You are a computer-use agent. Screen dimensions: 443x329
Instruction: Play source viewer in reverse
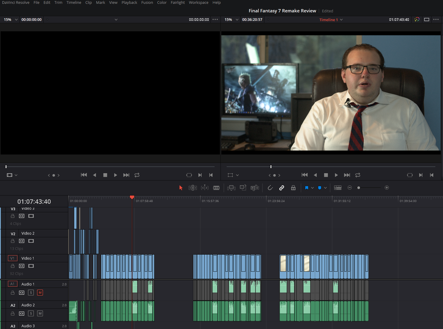click(x=94, y=175)
